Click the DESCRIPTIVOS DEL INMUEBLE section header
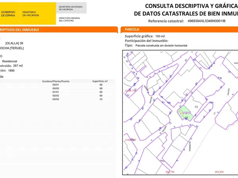 pyautogui.click(x=59, y=30)
